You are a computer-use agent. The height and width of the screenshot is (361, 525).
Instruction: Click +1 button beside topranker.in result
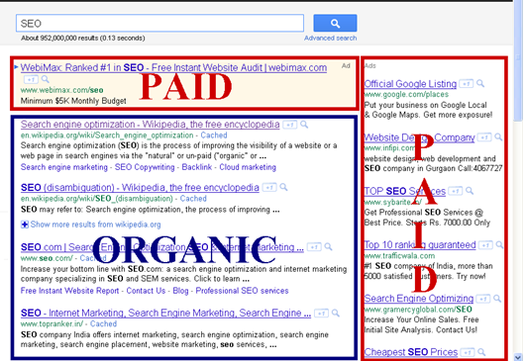[x=321, y=314]
